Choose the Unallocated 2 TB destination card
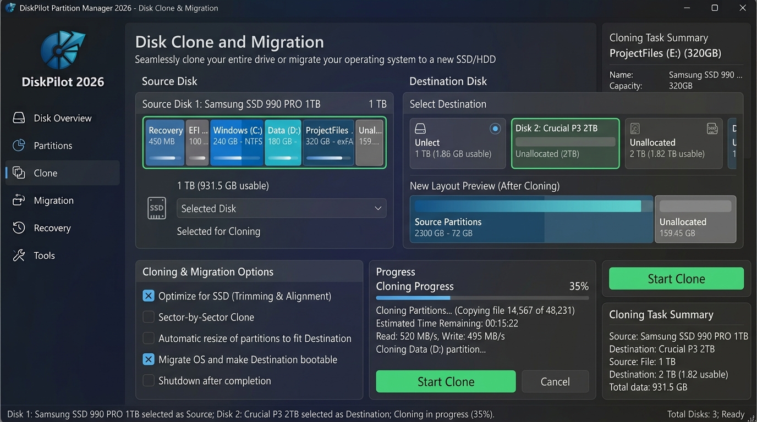 673,143
